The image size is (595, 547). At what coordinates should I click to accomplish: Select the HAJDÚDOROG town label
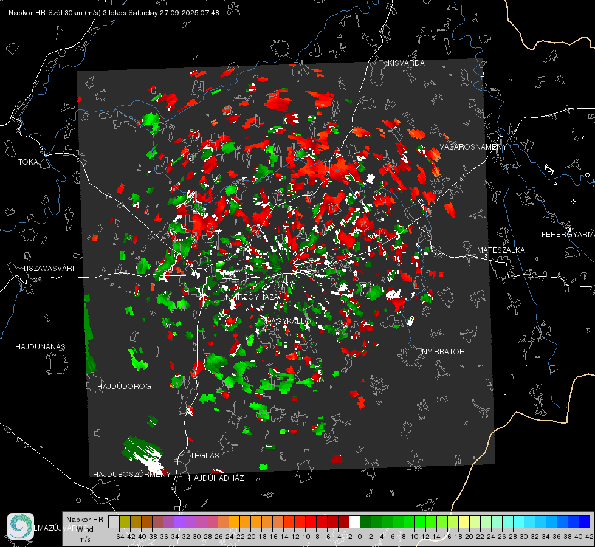pyautogui.click(x=124, y=387)
